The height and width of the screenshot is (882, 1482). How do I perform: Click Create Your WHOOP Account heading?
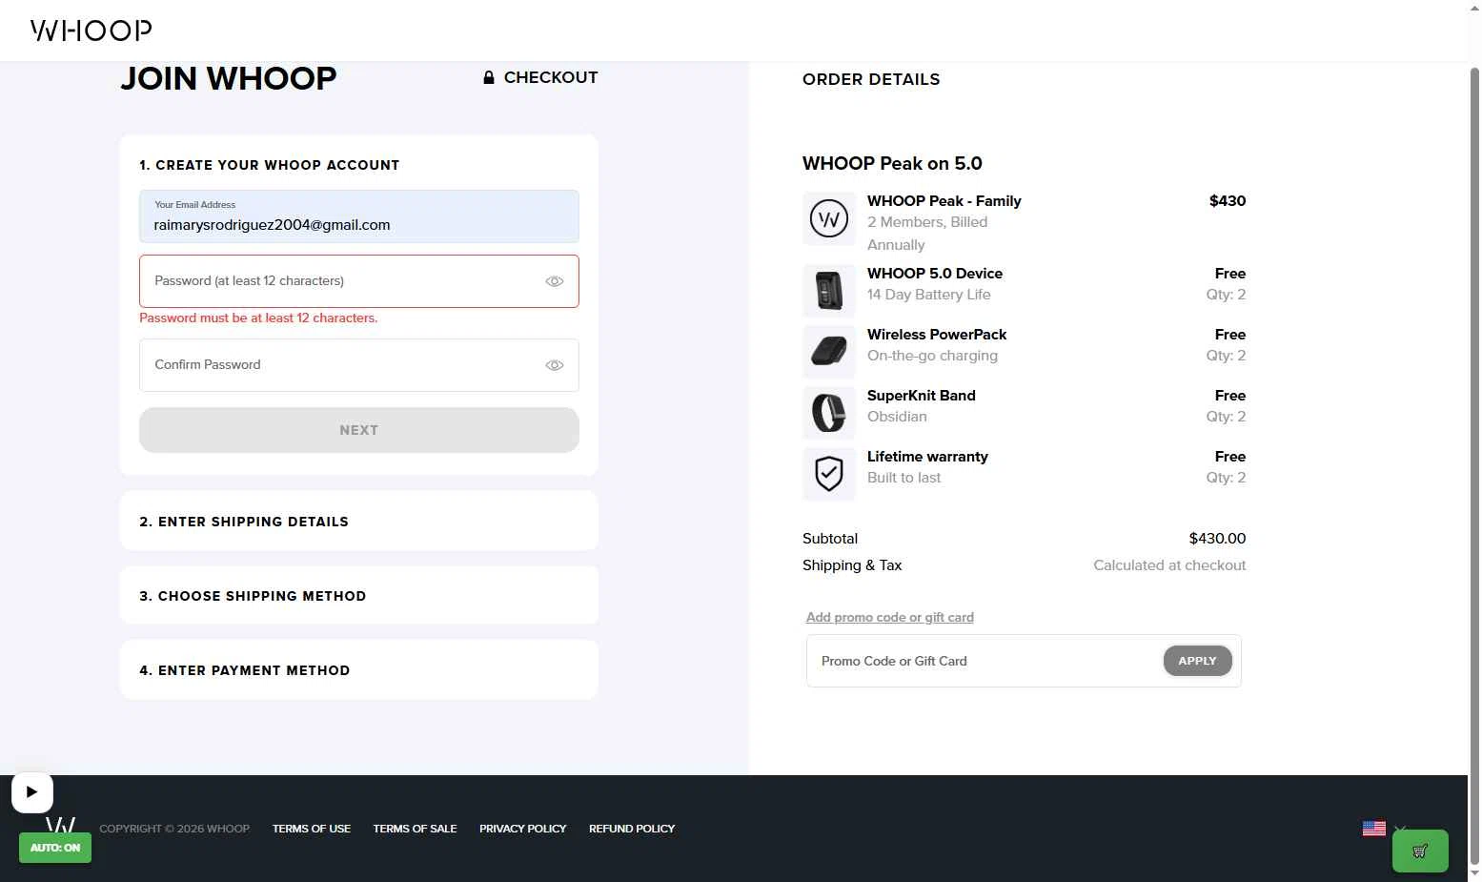pyautogui.click(x=270, y=165)
